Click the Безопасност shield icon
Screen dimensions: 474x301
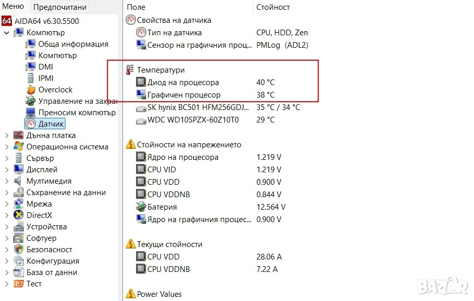(x=19, y=249)
